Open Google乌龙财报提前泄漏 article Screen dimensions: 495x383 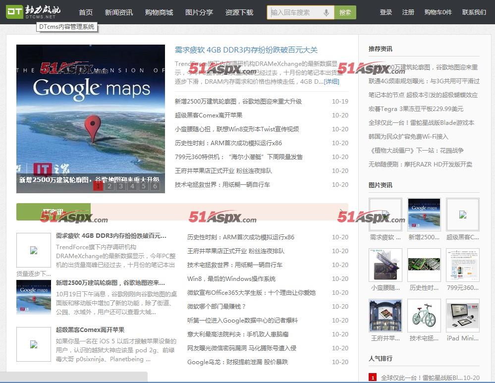[237, 362]
